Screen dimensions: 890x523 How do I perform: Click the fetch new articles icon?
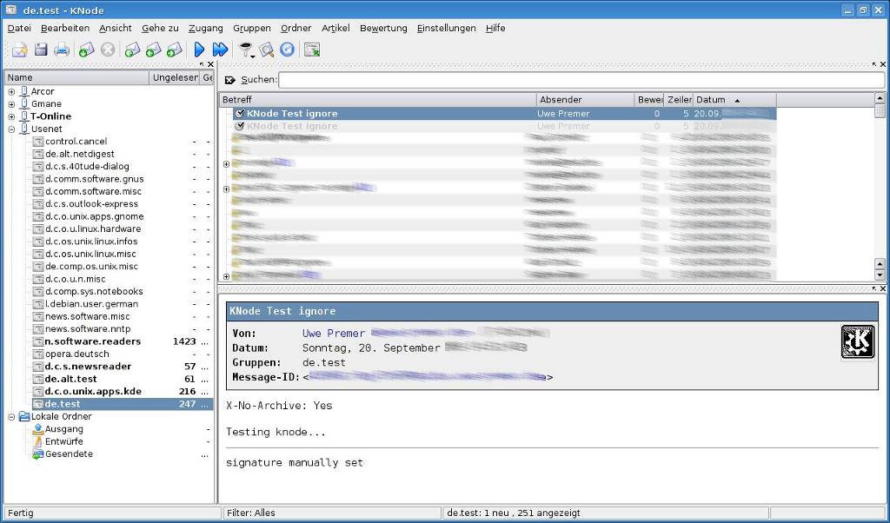86,50
